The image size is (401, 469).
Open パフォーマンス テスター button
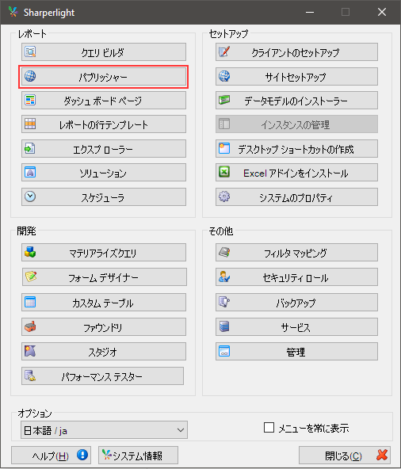pyautogui.click(x=102, y=376)
